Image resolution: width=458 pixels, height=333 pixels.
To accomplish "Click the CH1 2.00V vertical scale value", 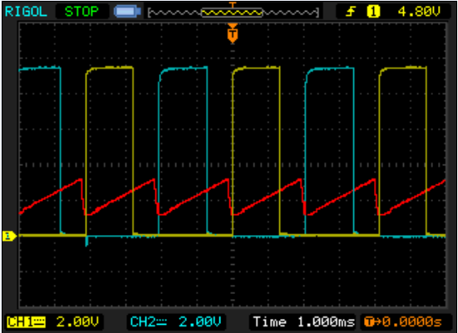I will [77, 322].
